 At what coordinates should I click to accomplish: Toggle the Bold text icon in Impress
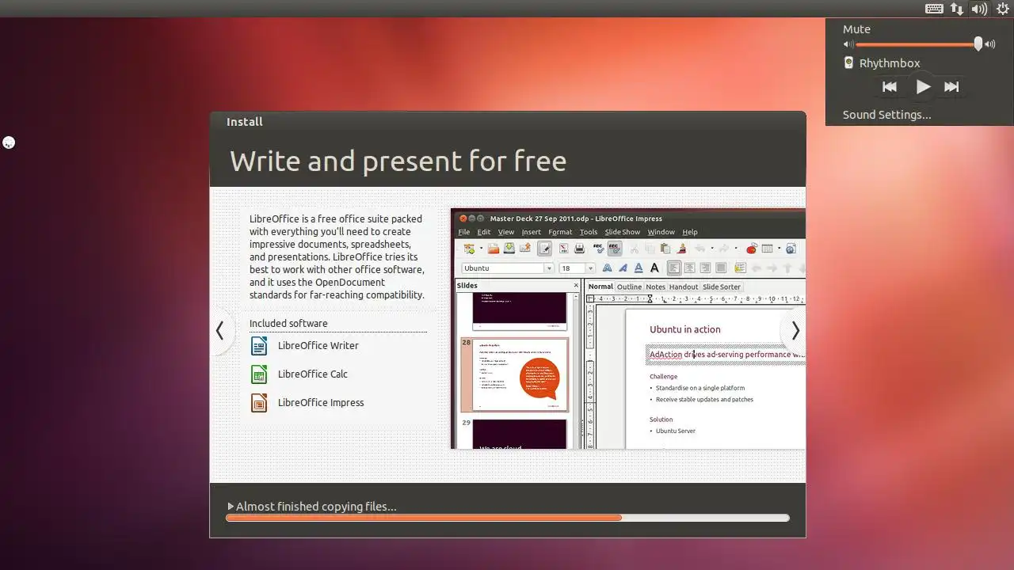coord(608,268)
